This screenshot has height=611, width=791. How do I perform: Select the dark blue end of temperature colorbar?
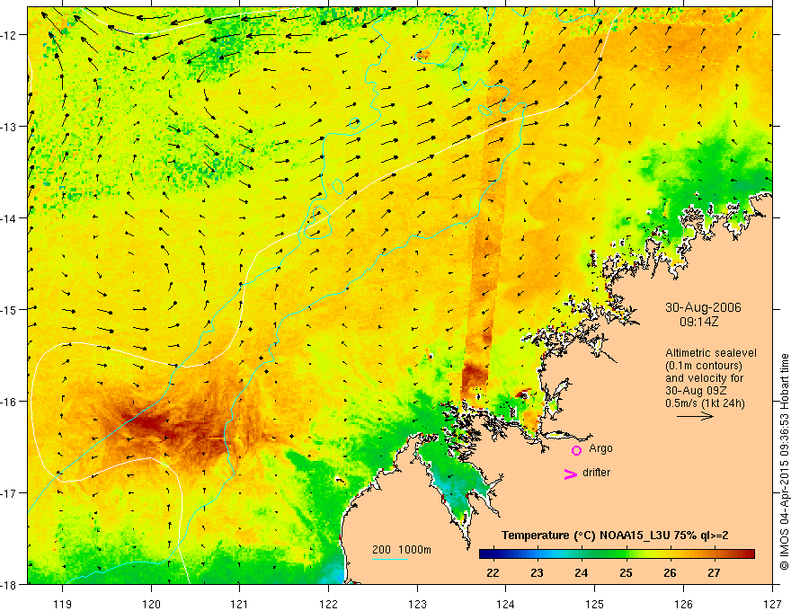pyautogui.click(x=487, y=554)
